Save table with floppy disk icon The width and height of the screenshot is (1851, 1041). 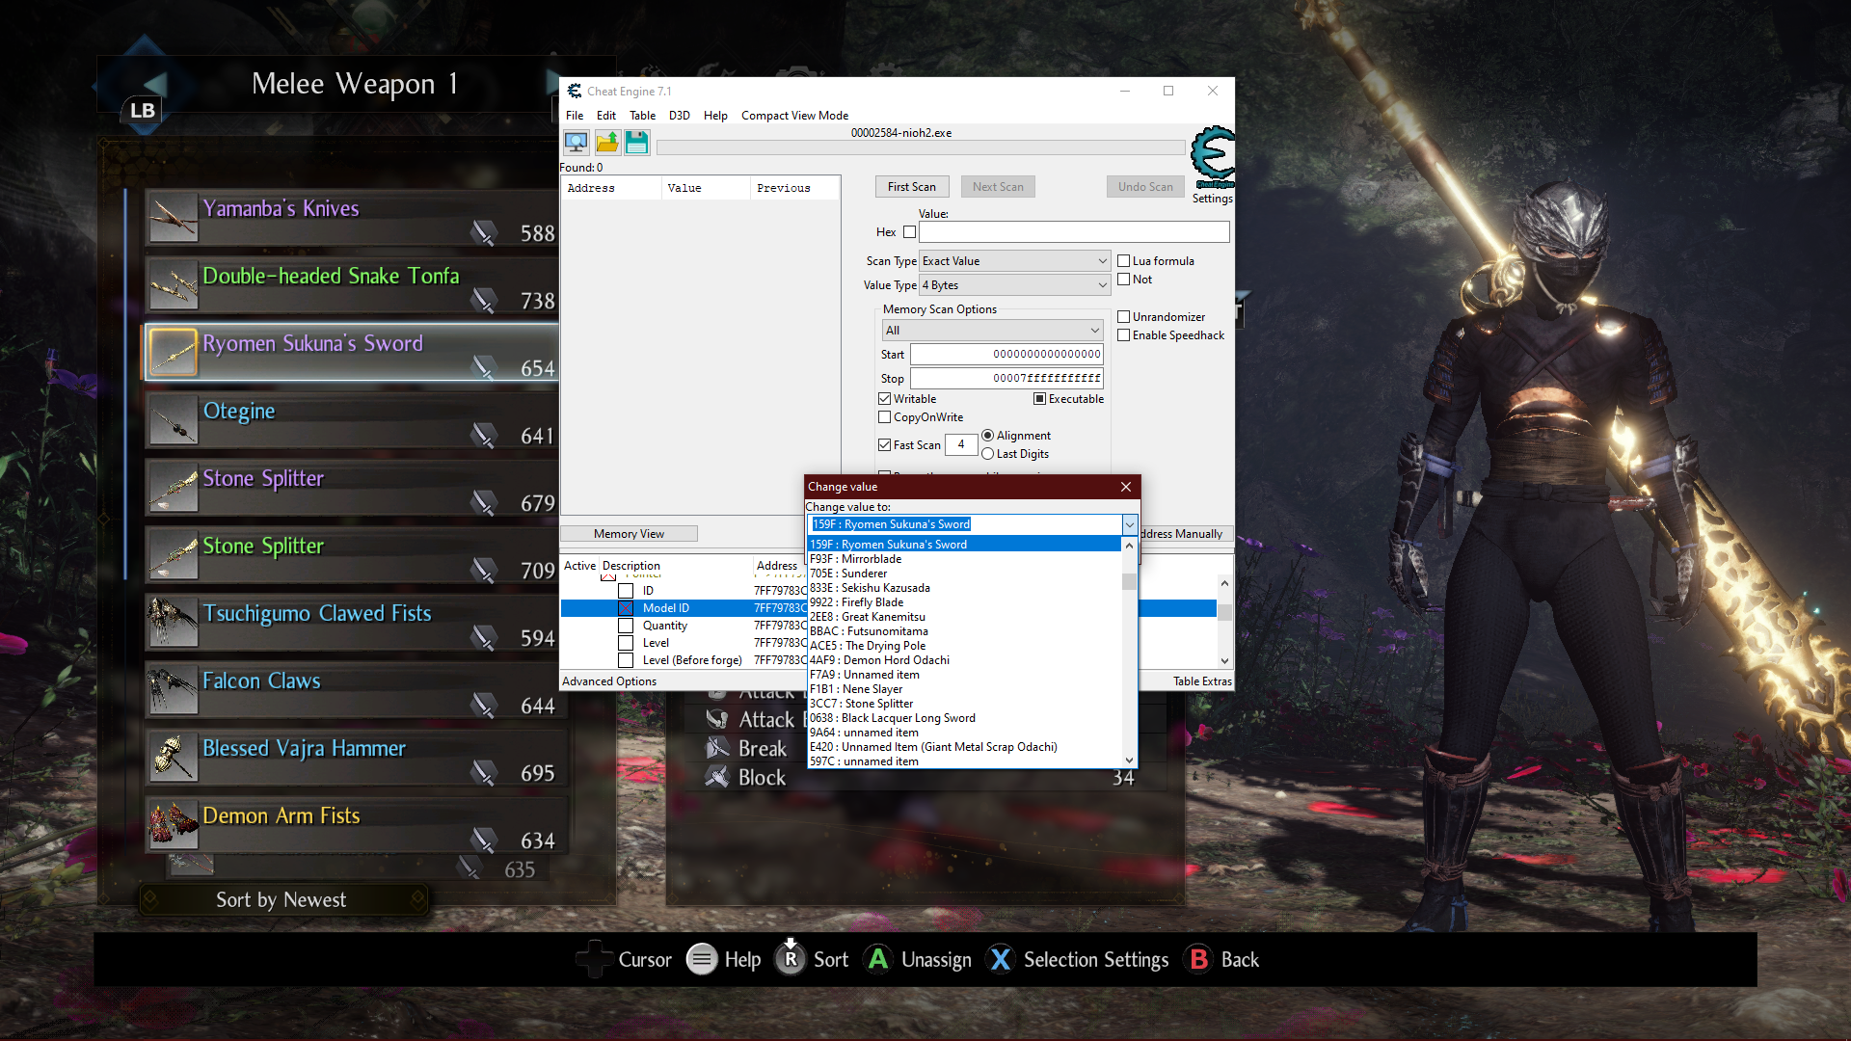(x=636, y=144)
